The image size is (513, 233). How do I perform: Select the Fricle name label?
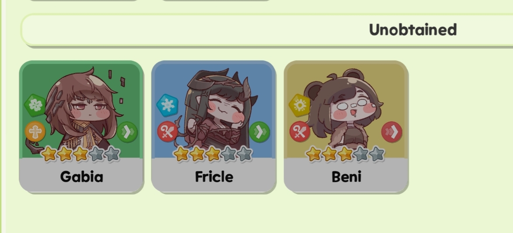point(214,177)
